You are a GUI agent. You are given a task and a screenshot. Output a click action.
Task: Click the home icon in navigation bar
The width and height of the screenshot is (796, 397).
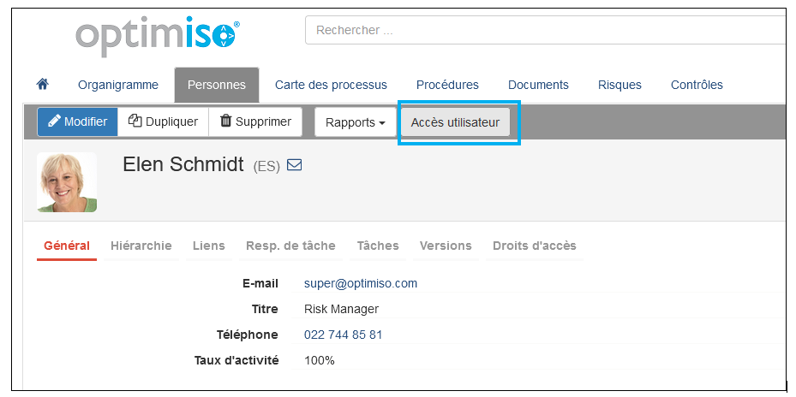coord(42,84)
